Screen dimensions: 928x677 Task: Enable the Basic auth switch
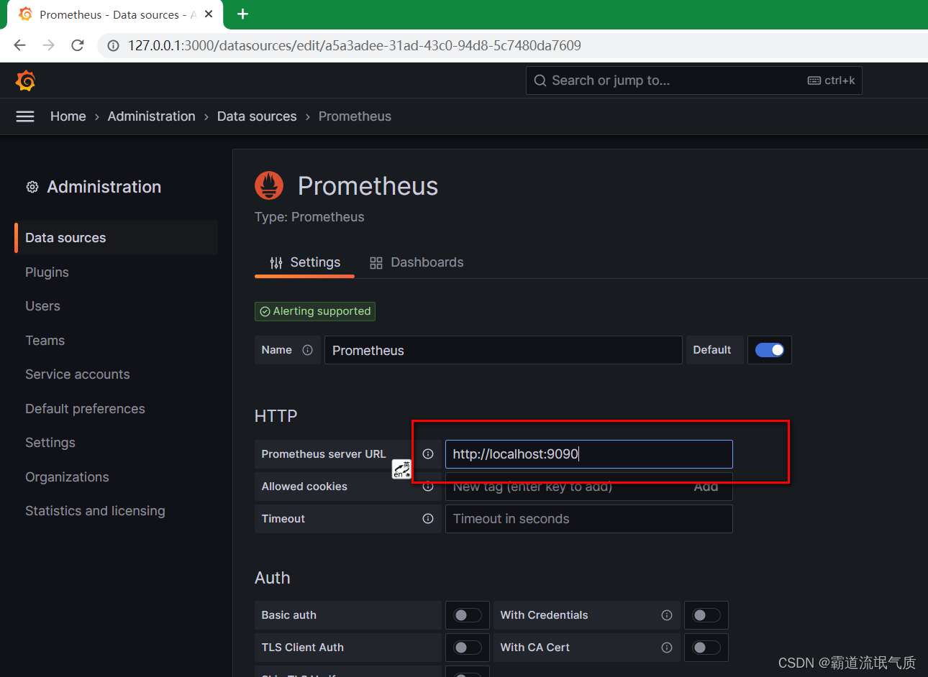(468, 615)
